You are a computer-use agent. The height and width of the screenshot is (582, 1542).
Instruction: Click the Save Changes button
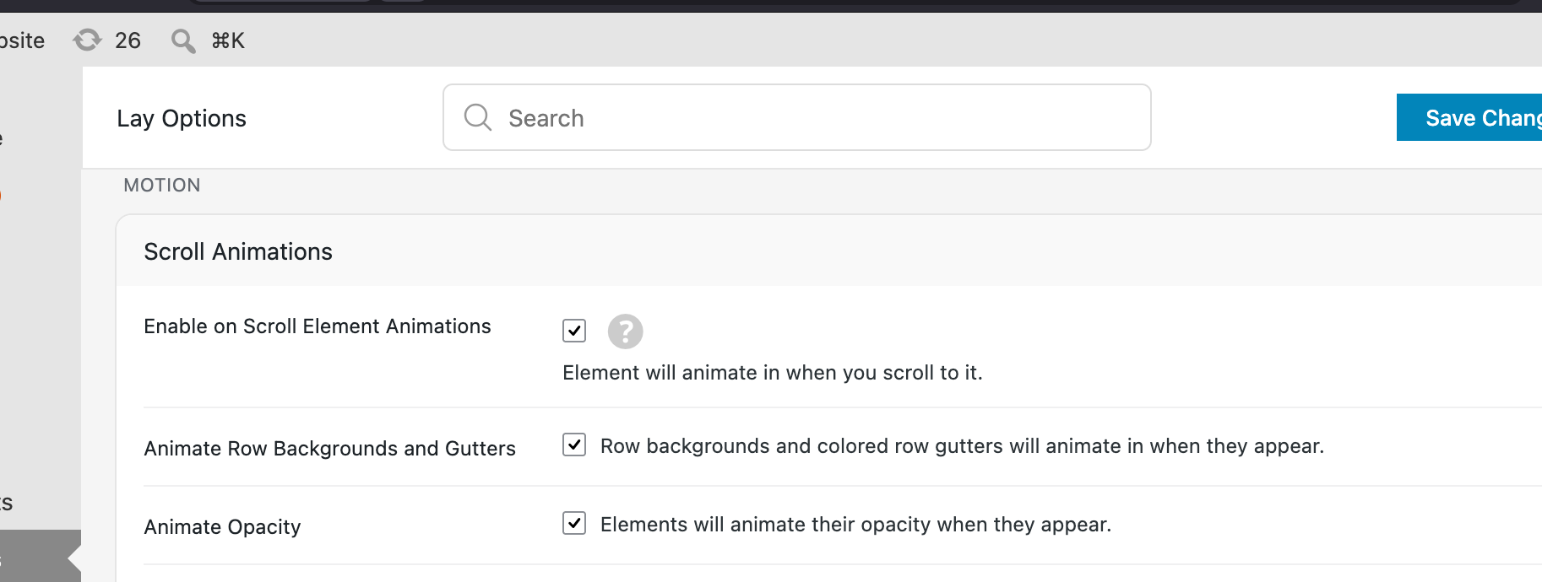[x=1469, y=117]
